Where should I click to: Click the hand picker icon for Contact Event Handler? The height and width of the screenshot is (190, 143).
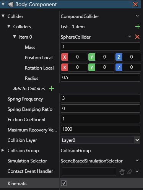pyautogui.click(x=122, y=172)
